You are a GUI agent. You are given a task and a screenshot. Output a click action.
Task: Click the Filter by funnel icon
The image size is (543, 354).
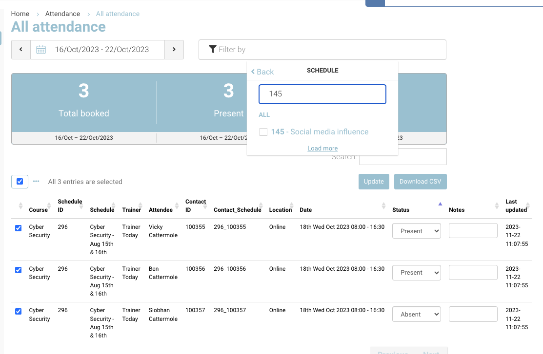[x=213, y=49]
